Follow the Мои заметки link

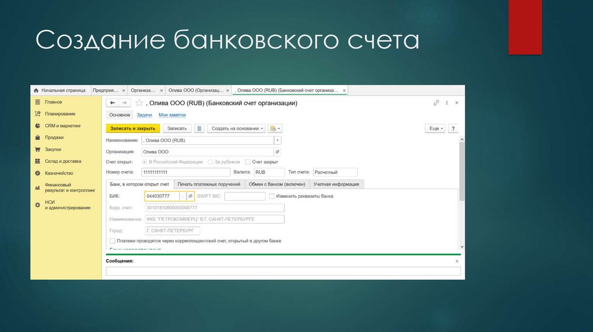coord(172,115)
